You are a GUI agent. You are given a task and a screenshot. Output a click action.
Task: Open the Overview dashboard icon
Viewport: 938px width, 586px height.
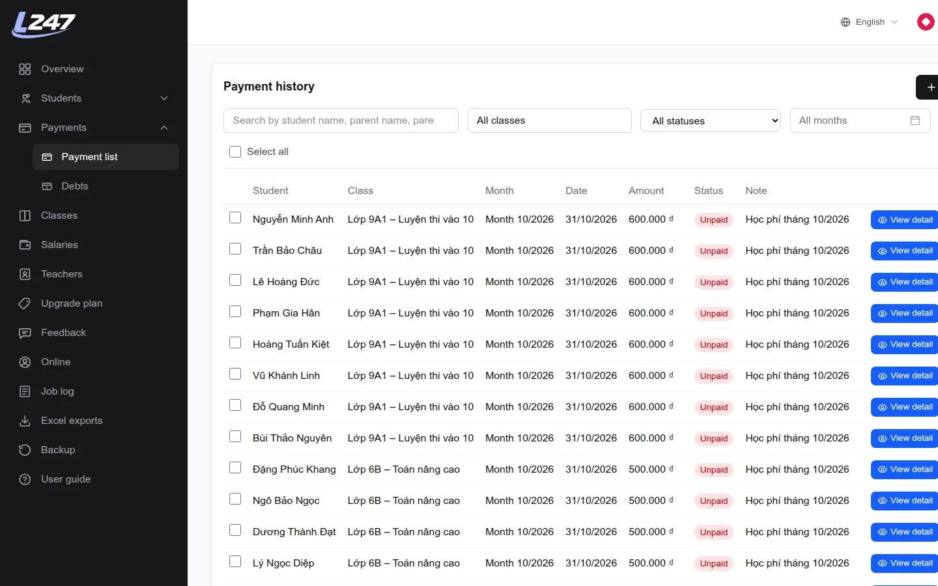25,69
